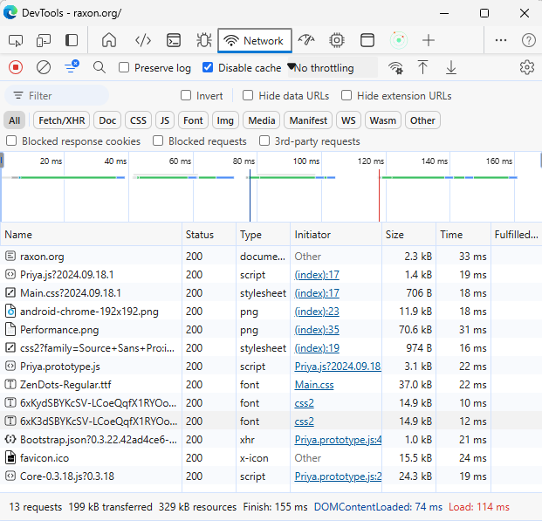The image size is (542, 521).
Task: Open the Elements panel icon
Action: click(143, 40)
